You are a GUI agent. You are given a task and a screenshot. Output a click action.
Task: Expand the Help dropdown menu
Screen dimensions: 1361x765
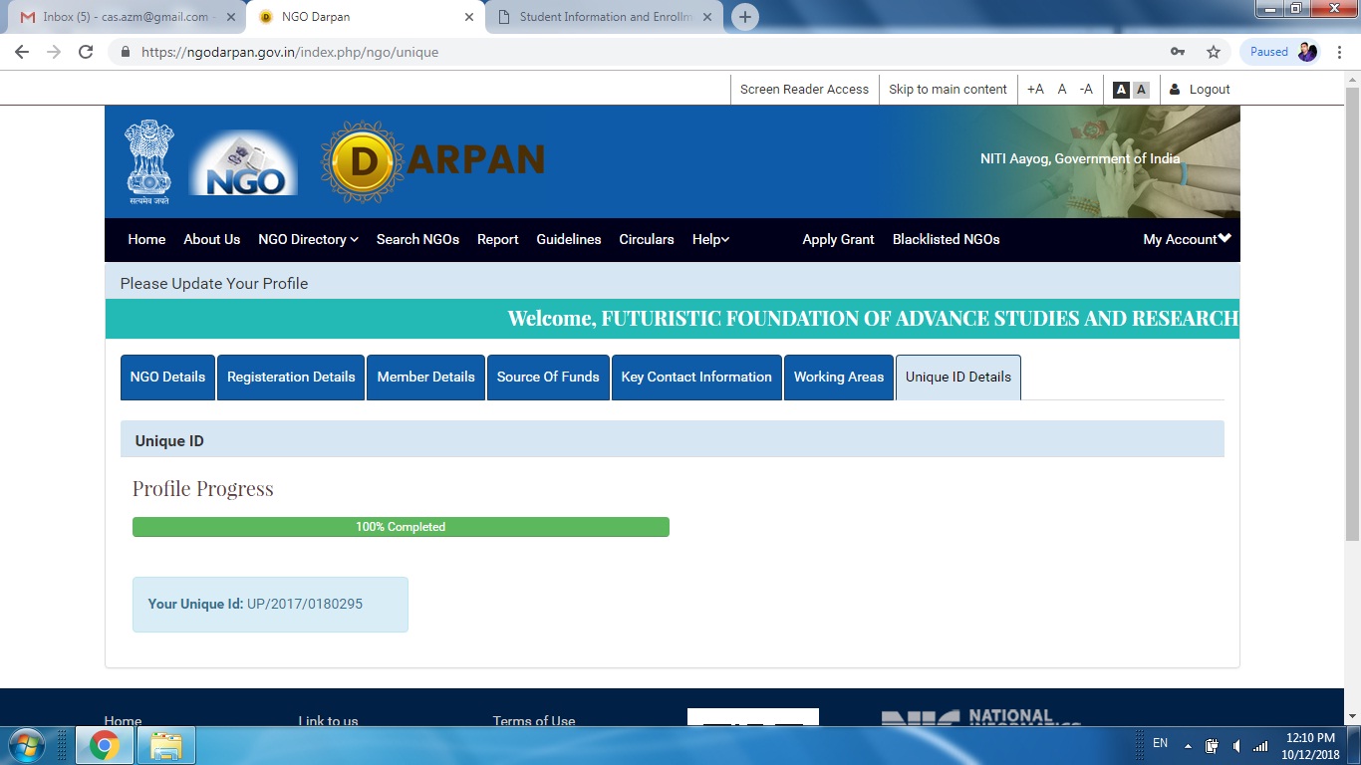click(710, 239)
